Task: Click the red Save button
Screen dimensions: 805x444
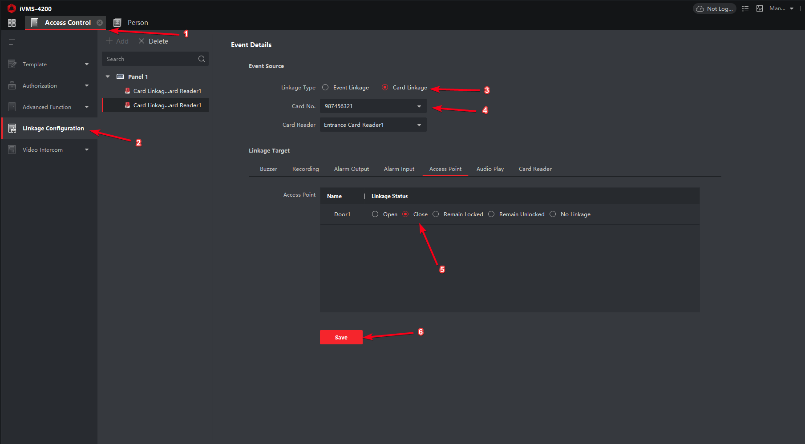Action: coord(341,337)
